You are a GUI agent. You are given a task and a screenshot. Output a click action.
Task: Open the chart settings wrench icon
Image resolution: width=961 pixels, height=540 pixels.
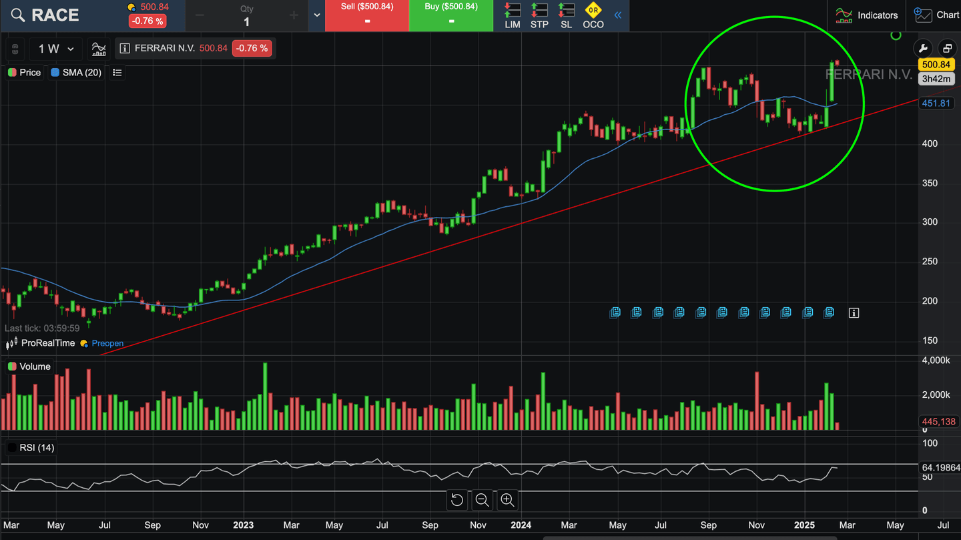923,48
